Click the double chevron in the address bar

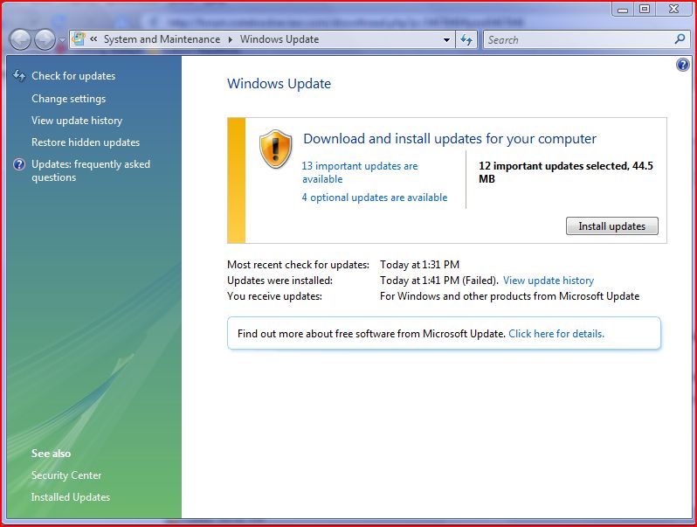coord(93,39)
